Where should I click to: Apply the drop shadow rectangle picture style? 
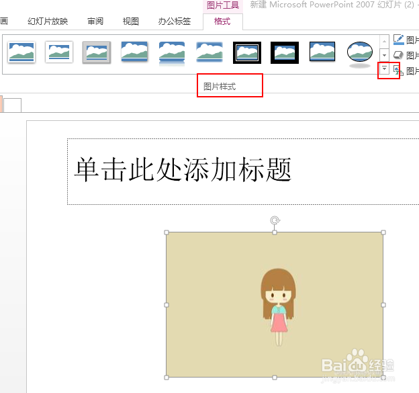(134, 52)
